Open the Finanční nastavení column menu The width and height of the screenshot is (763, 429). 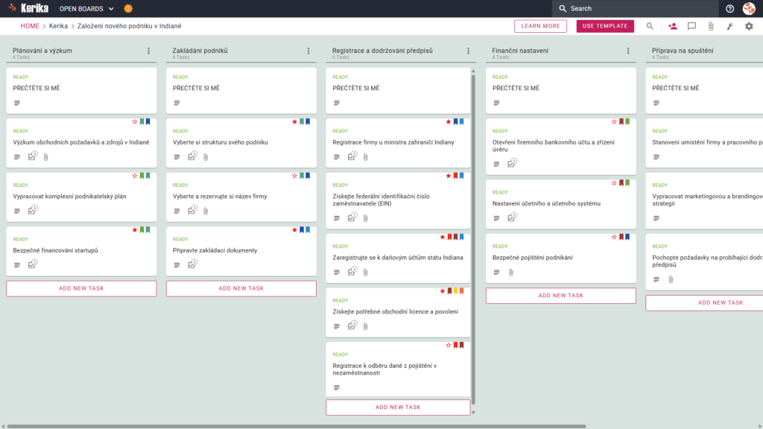[628, 51]
